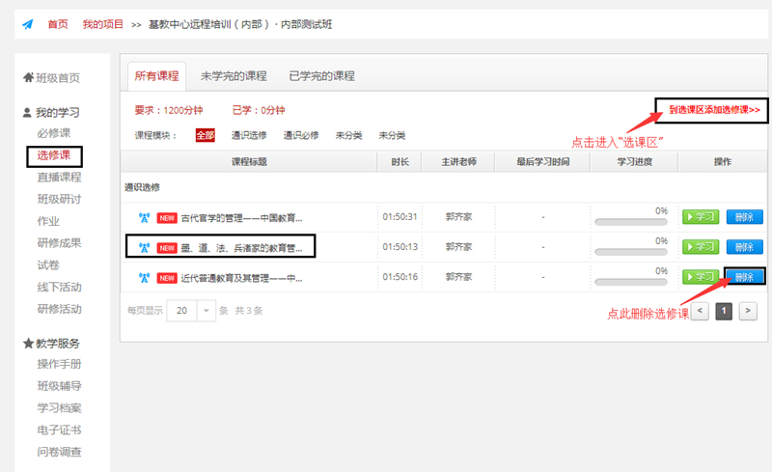This screenshot has width=772, height=472.
Task: Open 必修课 in sidebar
Action: tap(54, 133)
